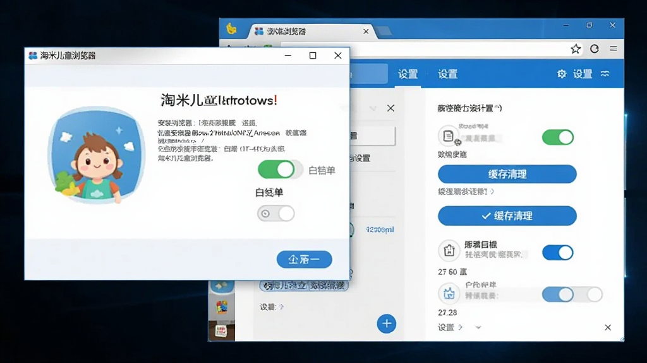Screen dimensions: 647x363
Task: Toggle the green switch in the settings panel
Action: [x=558, y=137]
